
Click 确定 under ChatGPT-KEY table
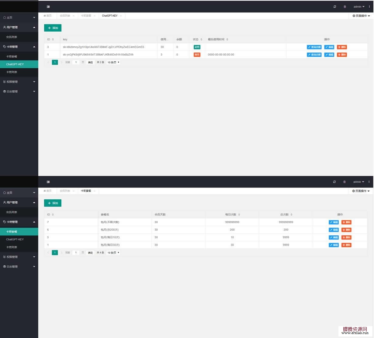pyautogui.click(x=91, y=62)
